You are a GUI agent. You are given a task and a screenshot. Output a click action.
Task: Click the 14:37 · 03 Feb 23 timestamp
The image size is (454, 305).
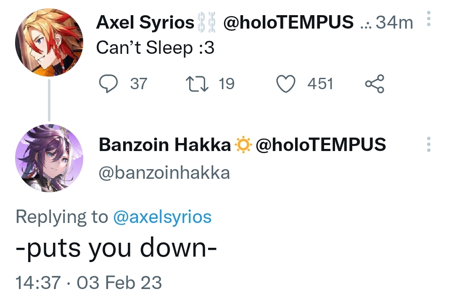coord(89,282)
